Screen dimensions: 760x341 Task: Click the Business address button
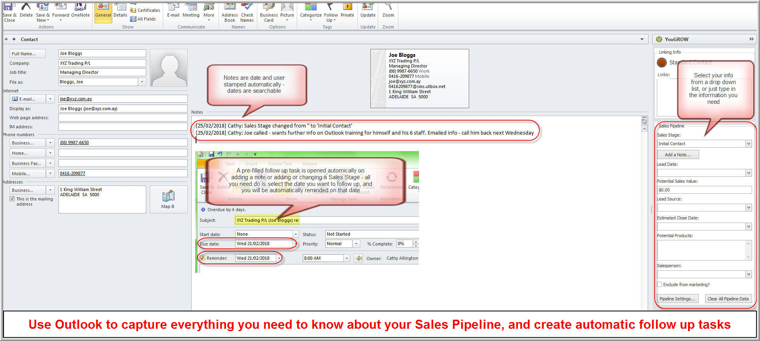tap(27, 190)
